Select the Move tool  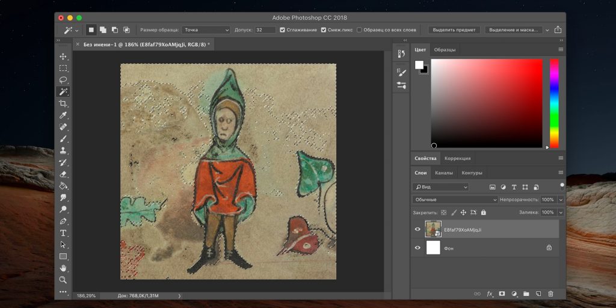click(x=63, y=57)
